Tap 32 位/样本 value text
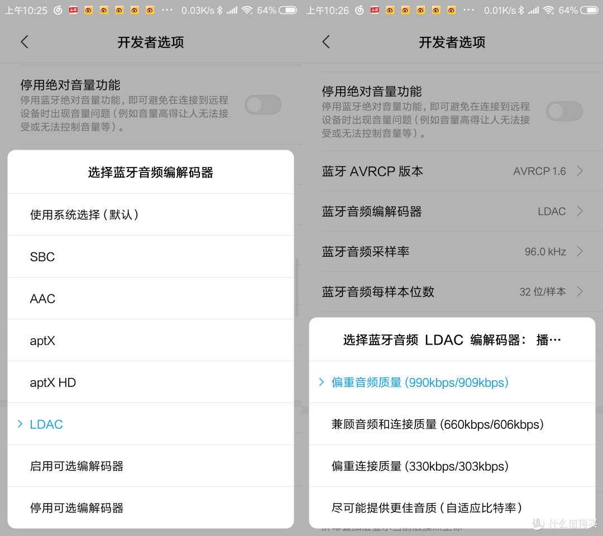 pos(543,292)
